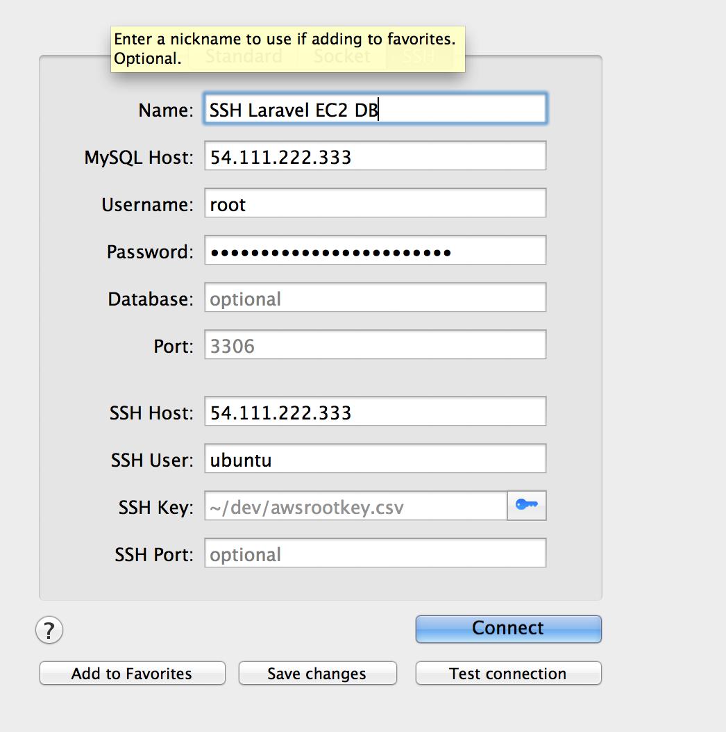Click the Password field
This screenshot has height=732, width=726.
pos(375,250)
